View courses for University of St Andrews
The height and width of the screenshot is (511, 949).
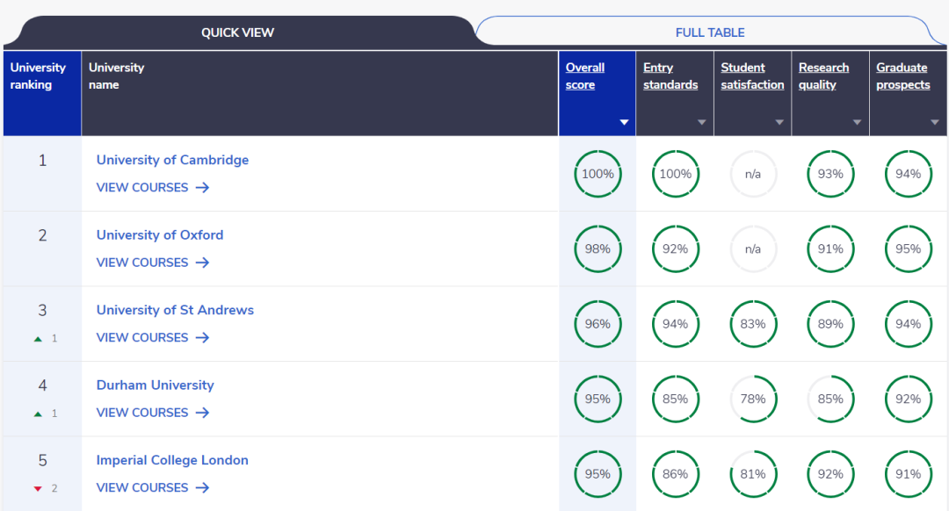pos(153,337)
